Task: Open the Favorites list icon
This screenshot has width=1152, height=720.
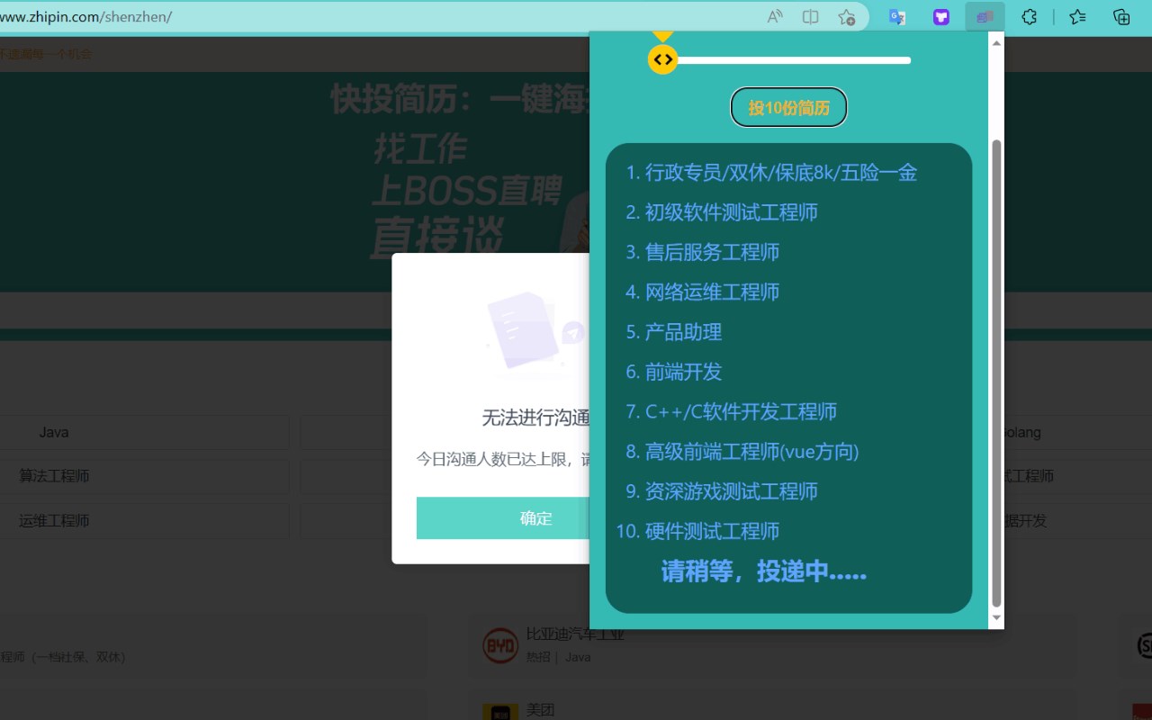Action: pyautogui.click(x=1077, y=16)
